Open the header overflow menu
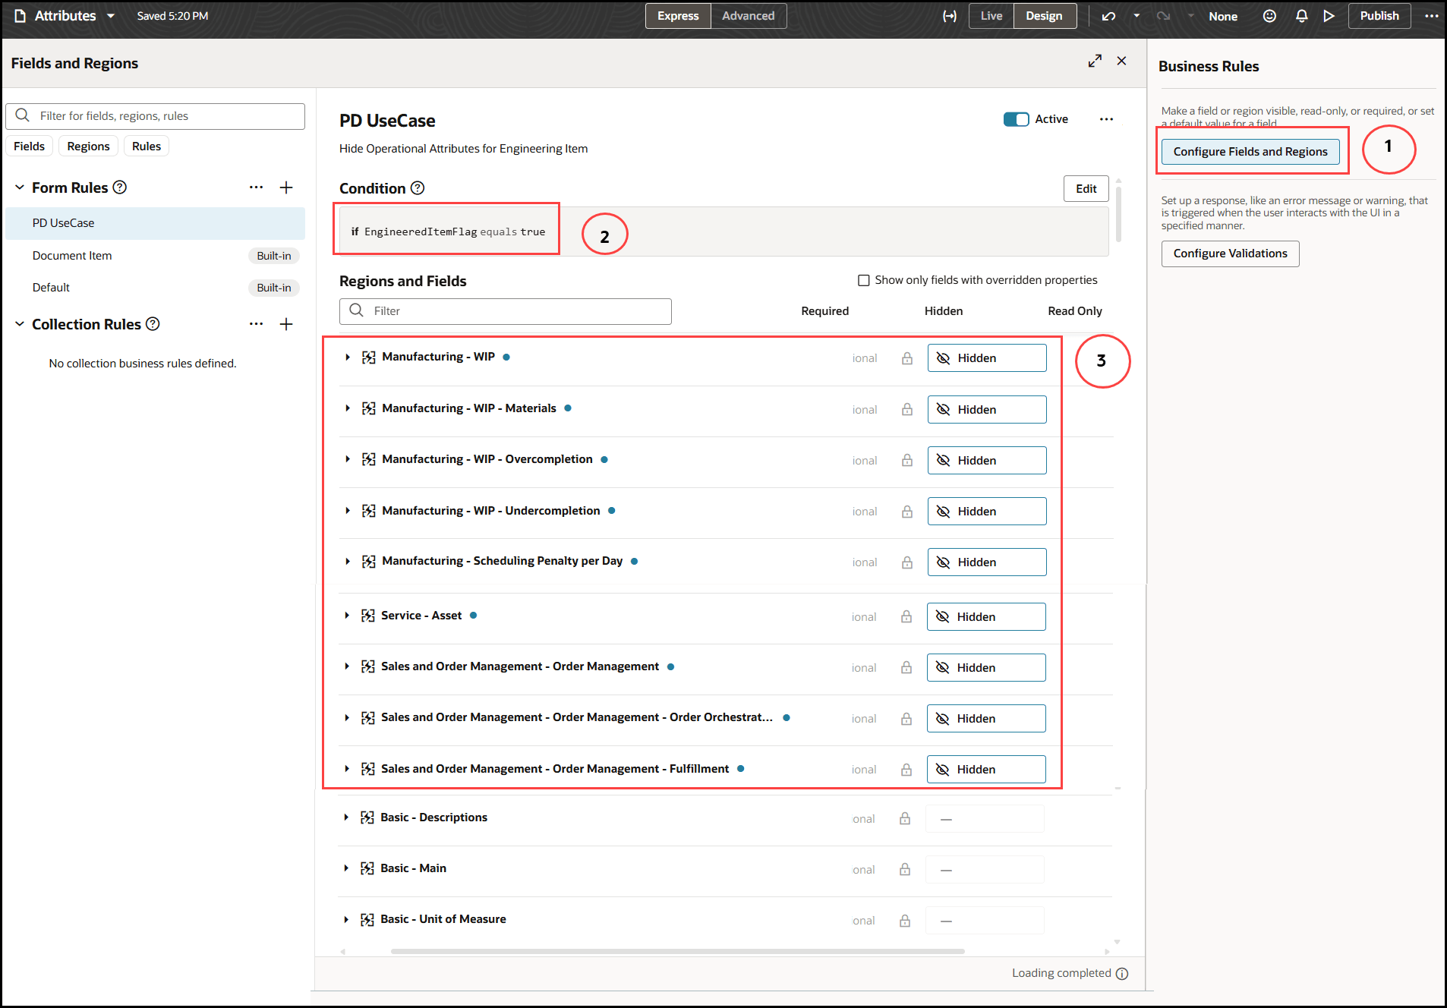This screenshot has width=1447, height=1008. (1431, 16)
